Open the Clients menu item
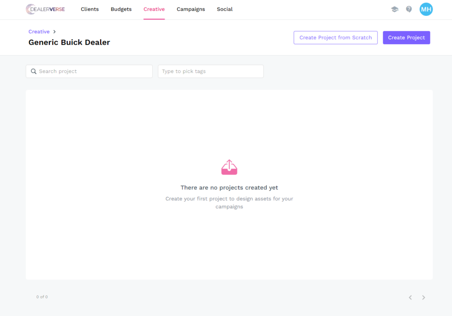452x316 pixels. pos(90,9)
